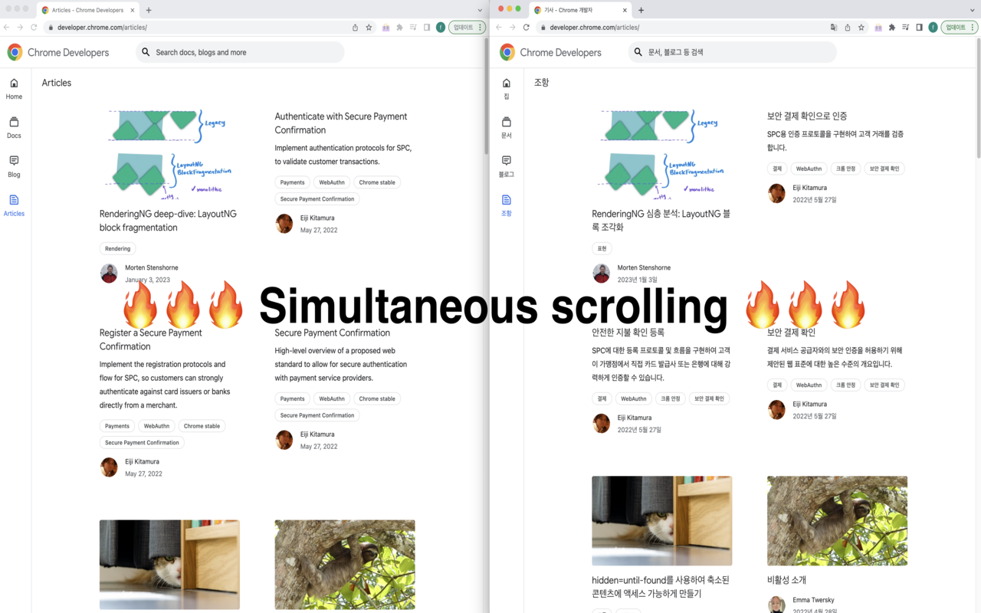Reload the page in the right Chrome window
Viewport: 981px width, 613px height.
[527, 27]
